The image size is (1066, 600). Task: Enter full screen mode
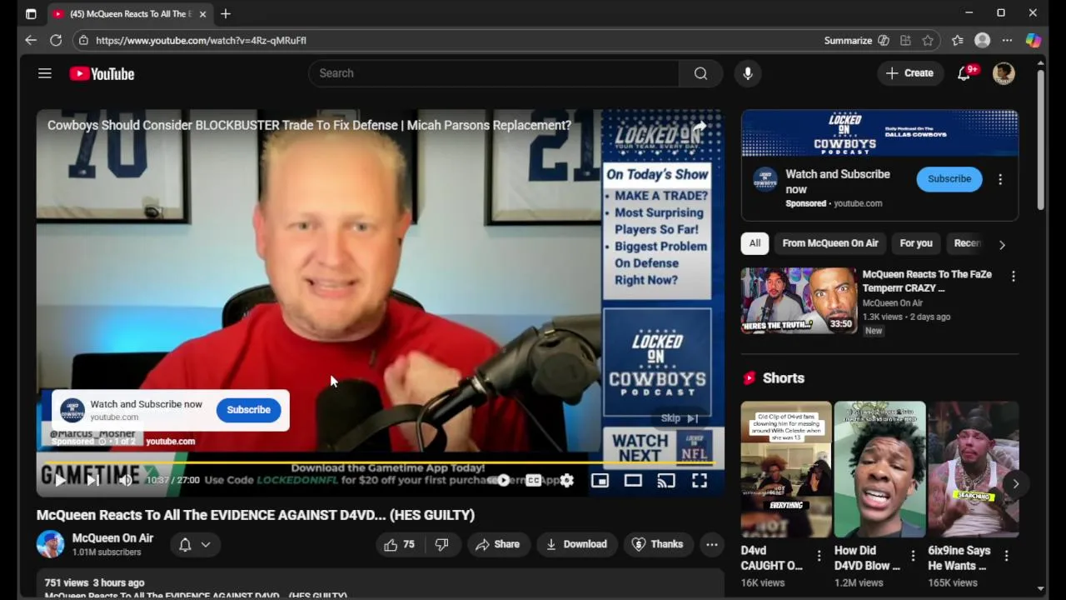pos(700,480)
